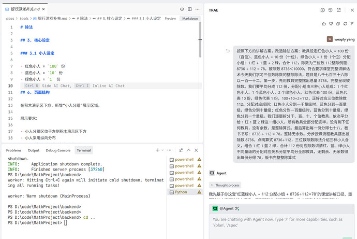
Task: Maximize the terminal panel with up chevron
Action: (188, 150)
